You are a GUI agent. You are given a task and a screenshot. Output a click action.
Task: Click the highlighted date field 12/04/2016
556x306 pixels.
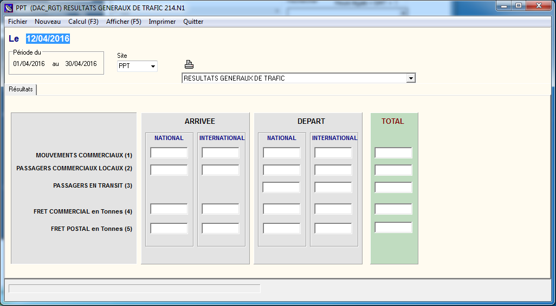coord(48,39)
